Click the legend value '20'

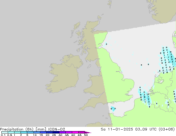[x=47, y=135]
